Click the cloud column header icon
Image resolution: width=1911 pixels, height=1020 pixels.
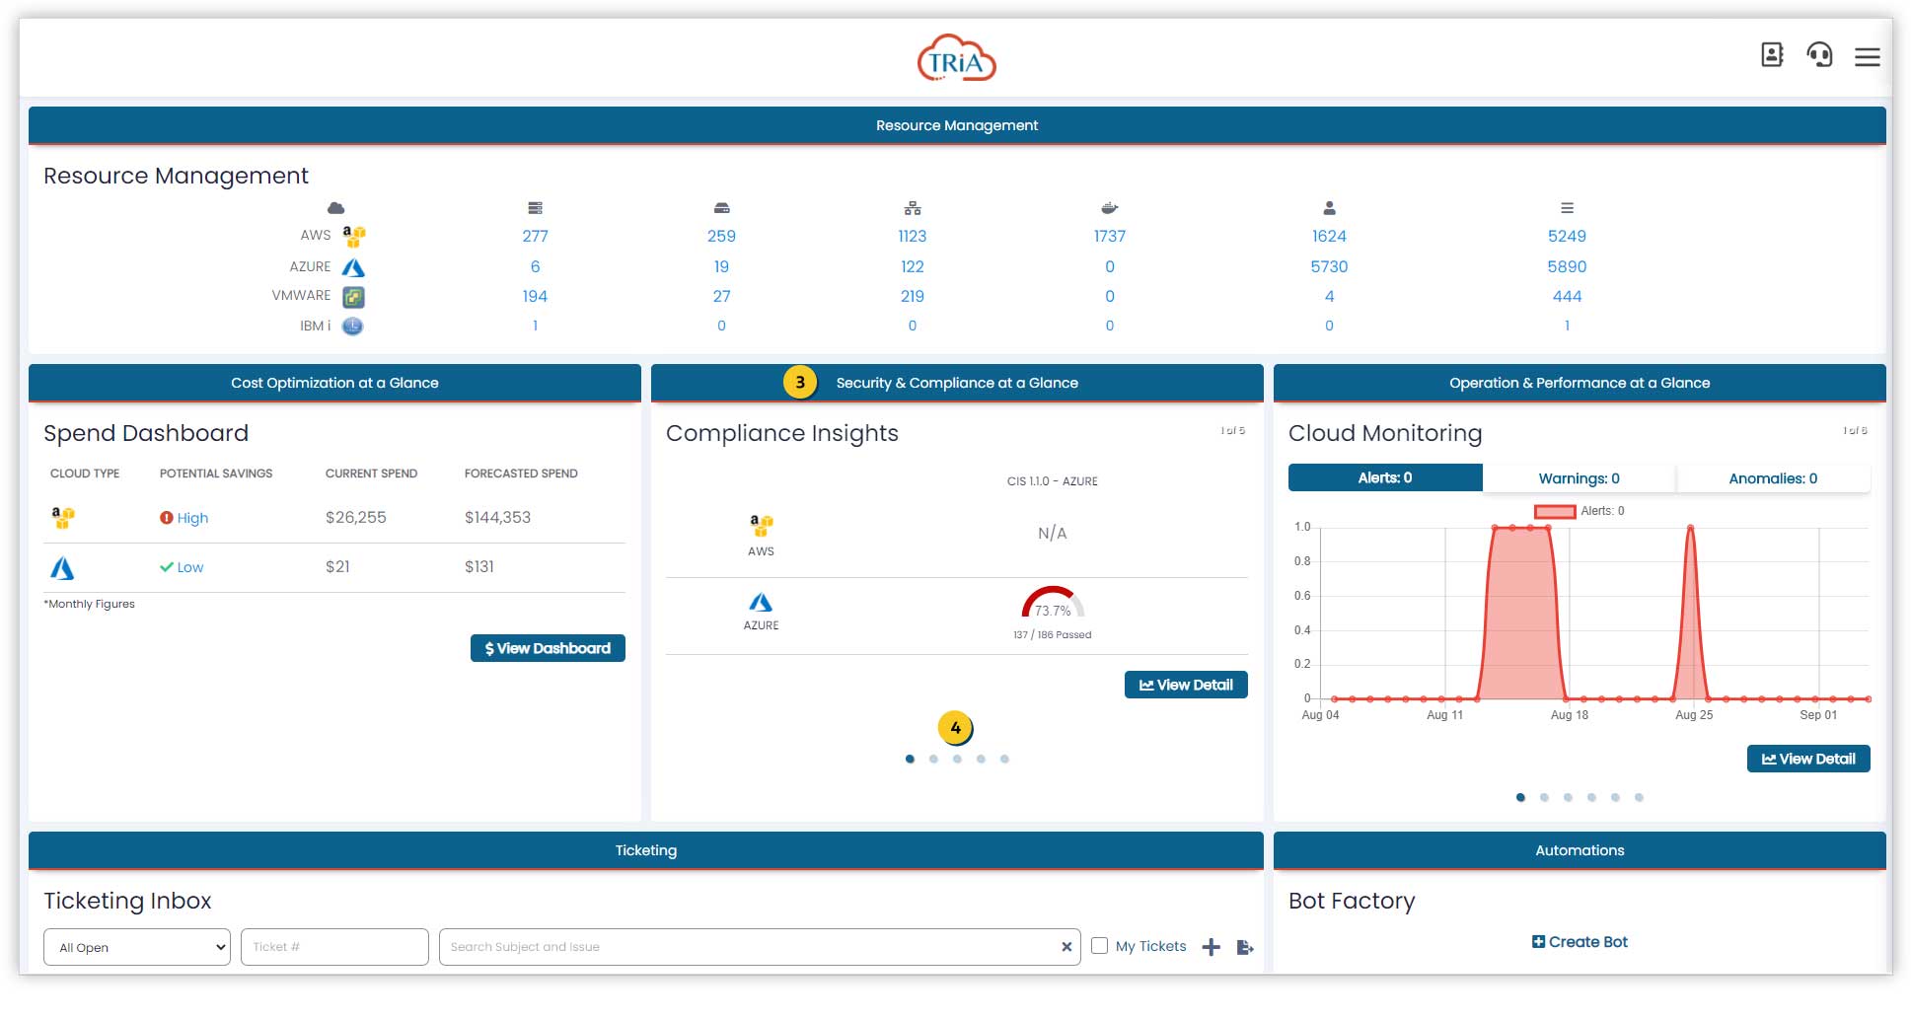(335, 208)
